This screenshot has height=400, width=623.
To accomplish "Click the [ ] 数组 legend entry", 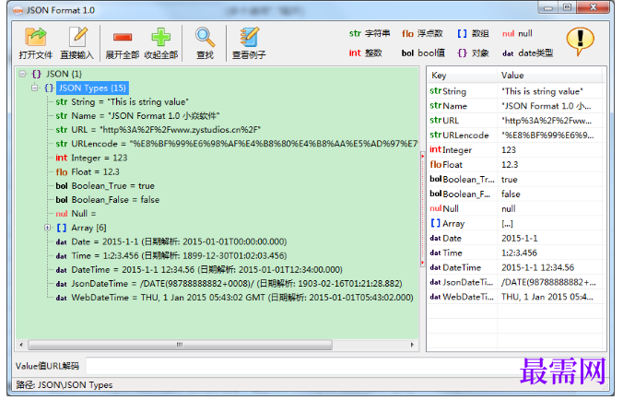I will tap(473, 34).
